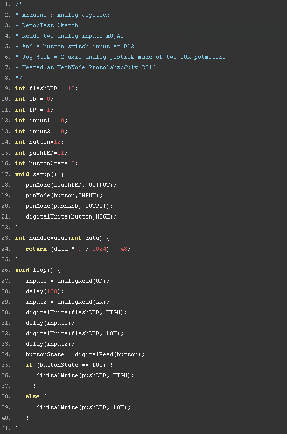
Task: Click the 'else {' keyword line
Action: tap(36, 396)
